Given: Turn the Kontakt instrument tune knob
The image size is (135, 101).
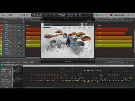Looking at the screenshot, I should 84,24.
